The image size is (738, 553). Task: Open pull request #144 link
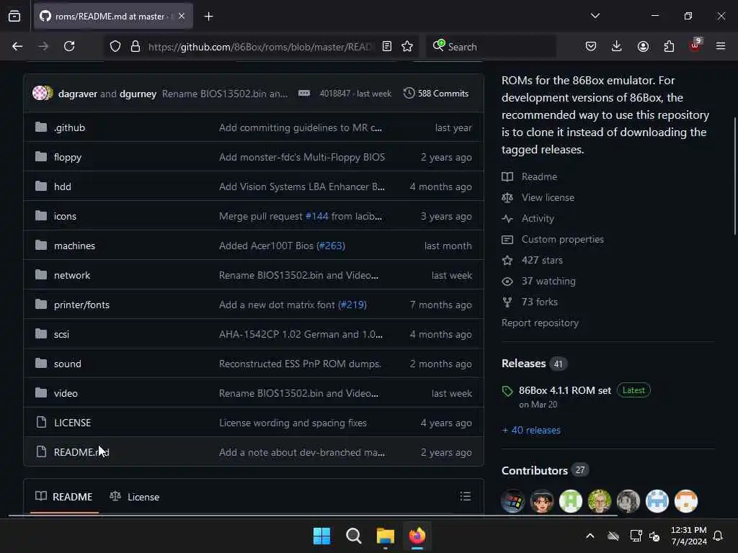click(x=317, y=216)
